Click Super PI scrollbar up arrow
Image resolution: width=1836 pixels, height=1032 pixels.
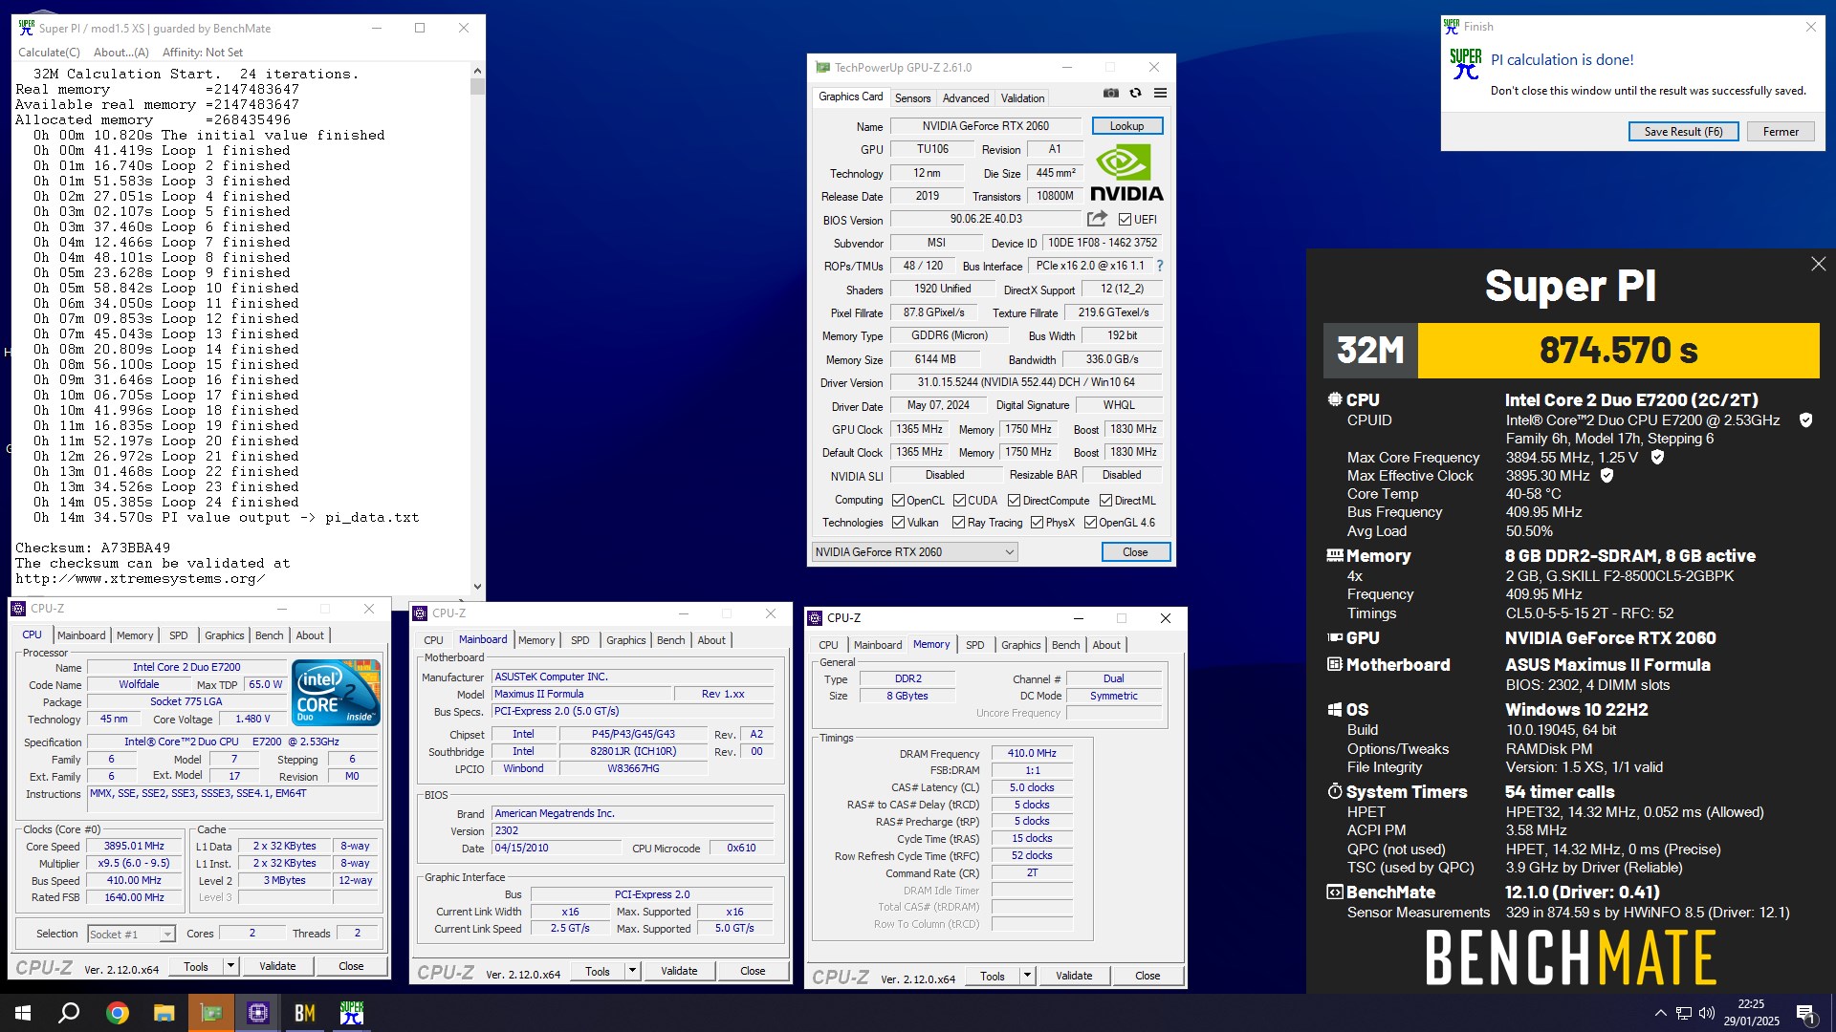click(477, 71)
